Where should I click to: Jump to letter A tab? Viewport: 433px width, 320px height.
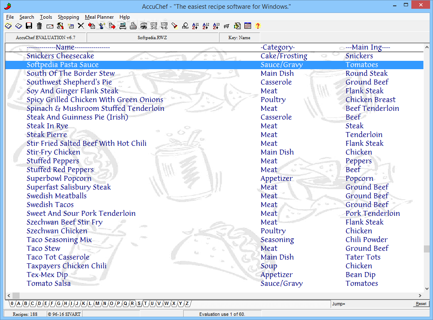18,303
